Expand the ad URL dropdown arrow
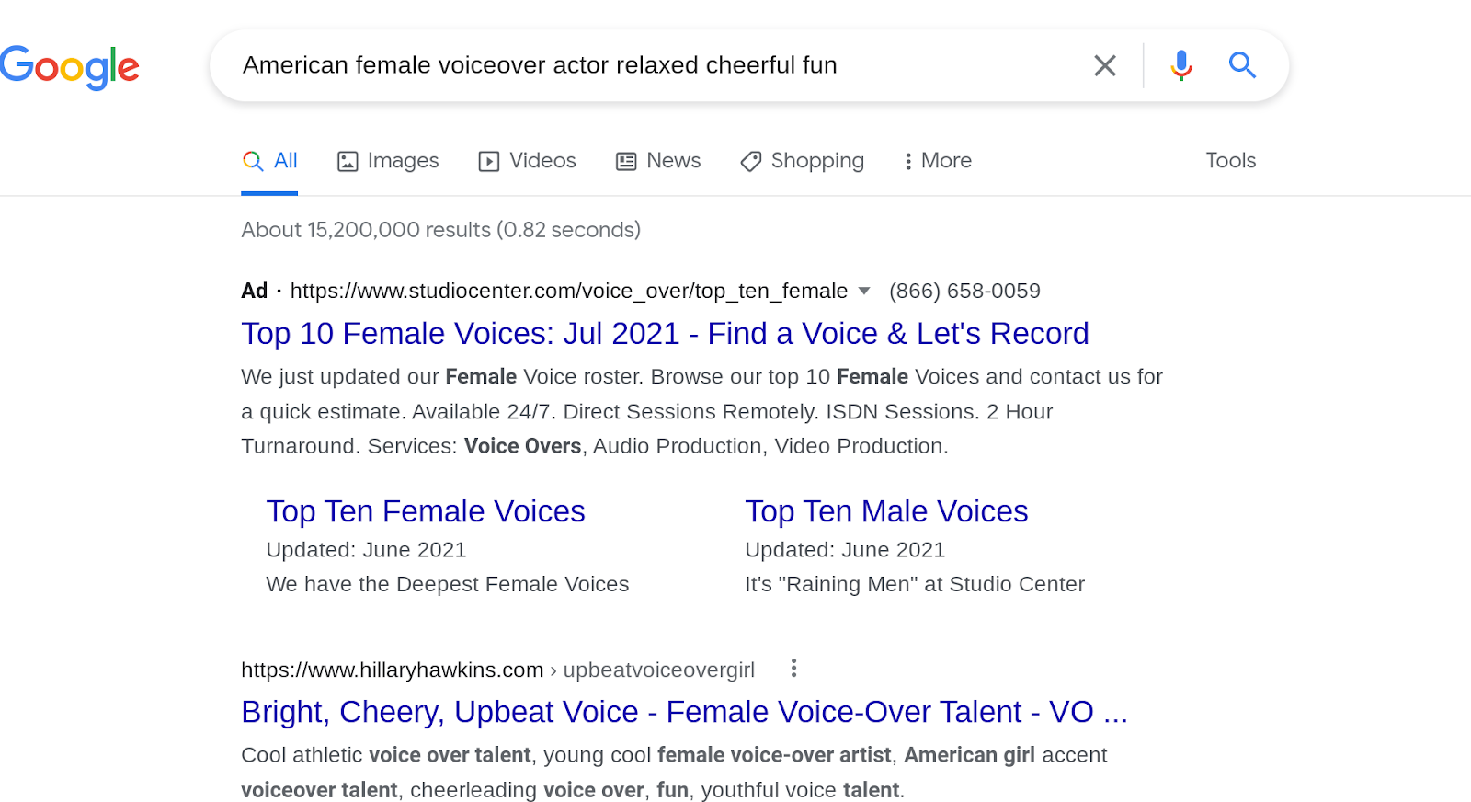1471x802 pixels. point(864,292)
